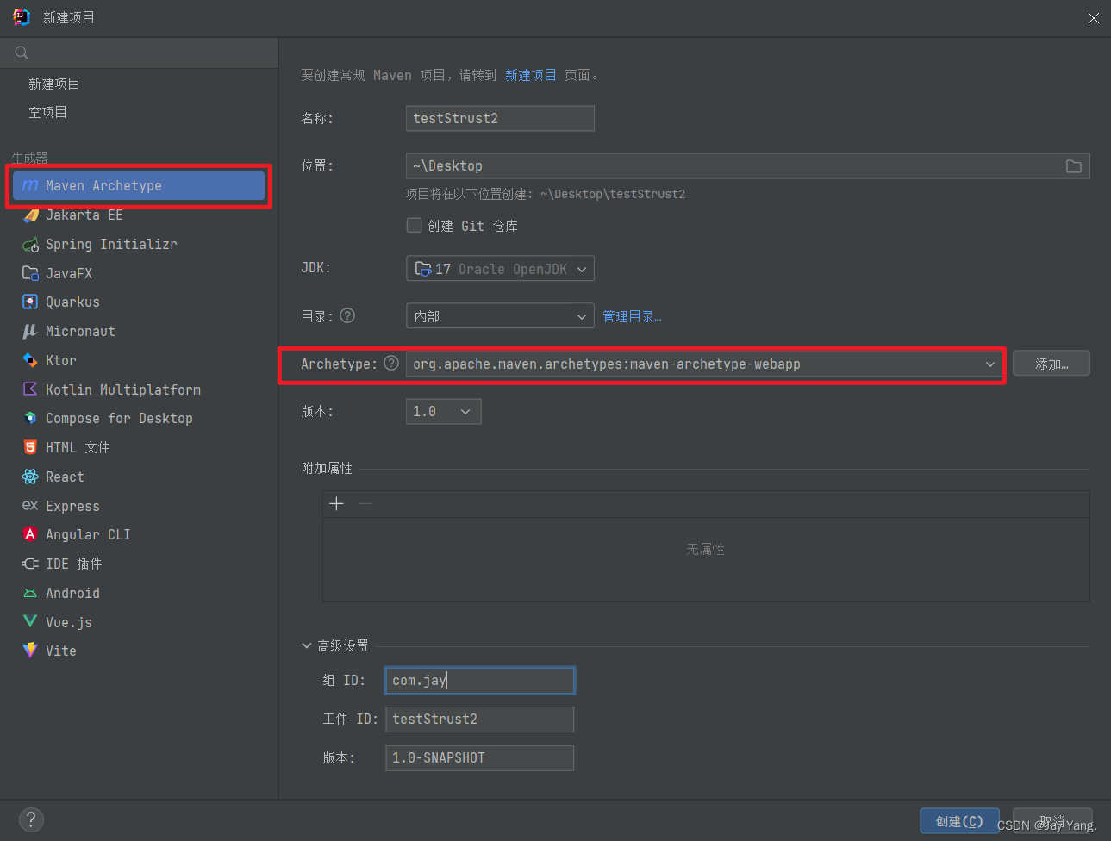Click the Quarkus icon

(x=30, y=302)
